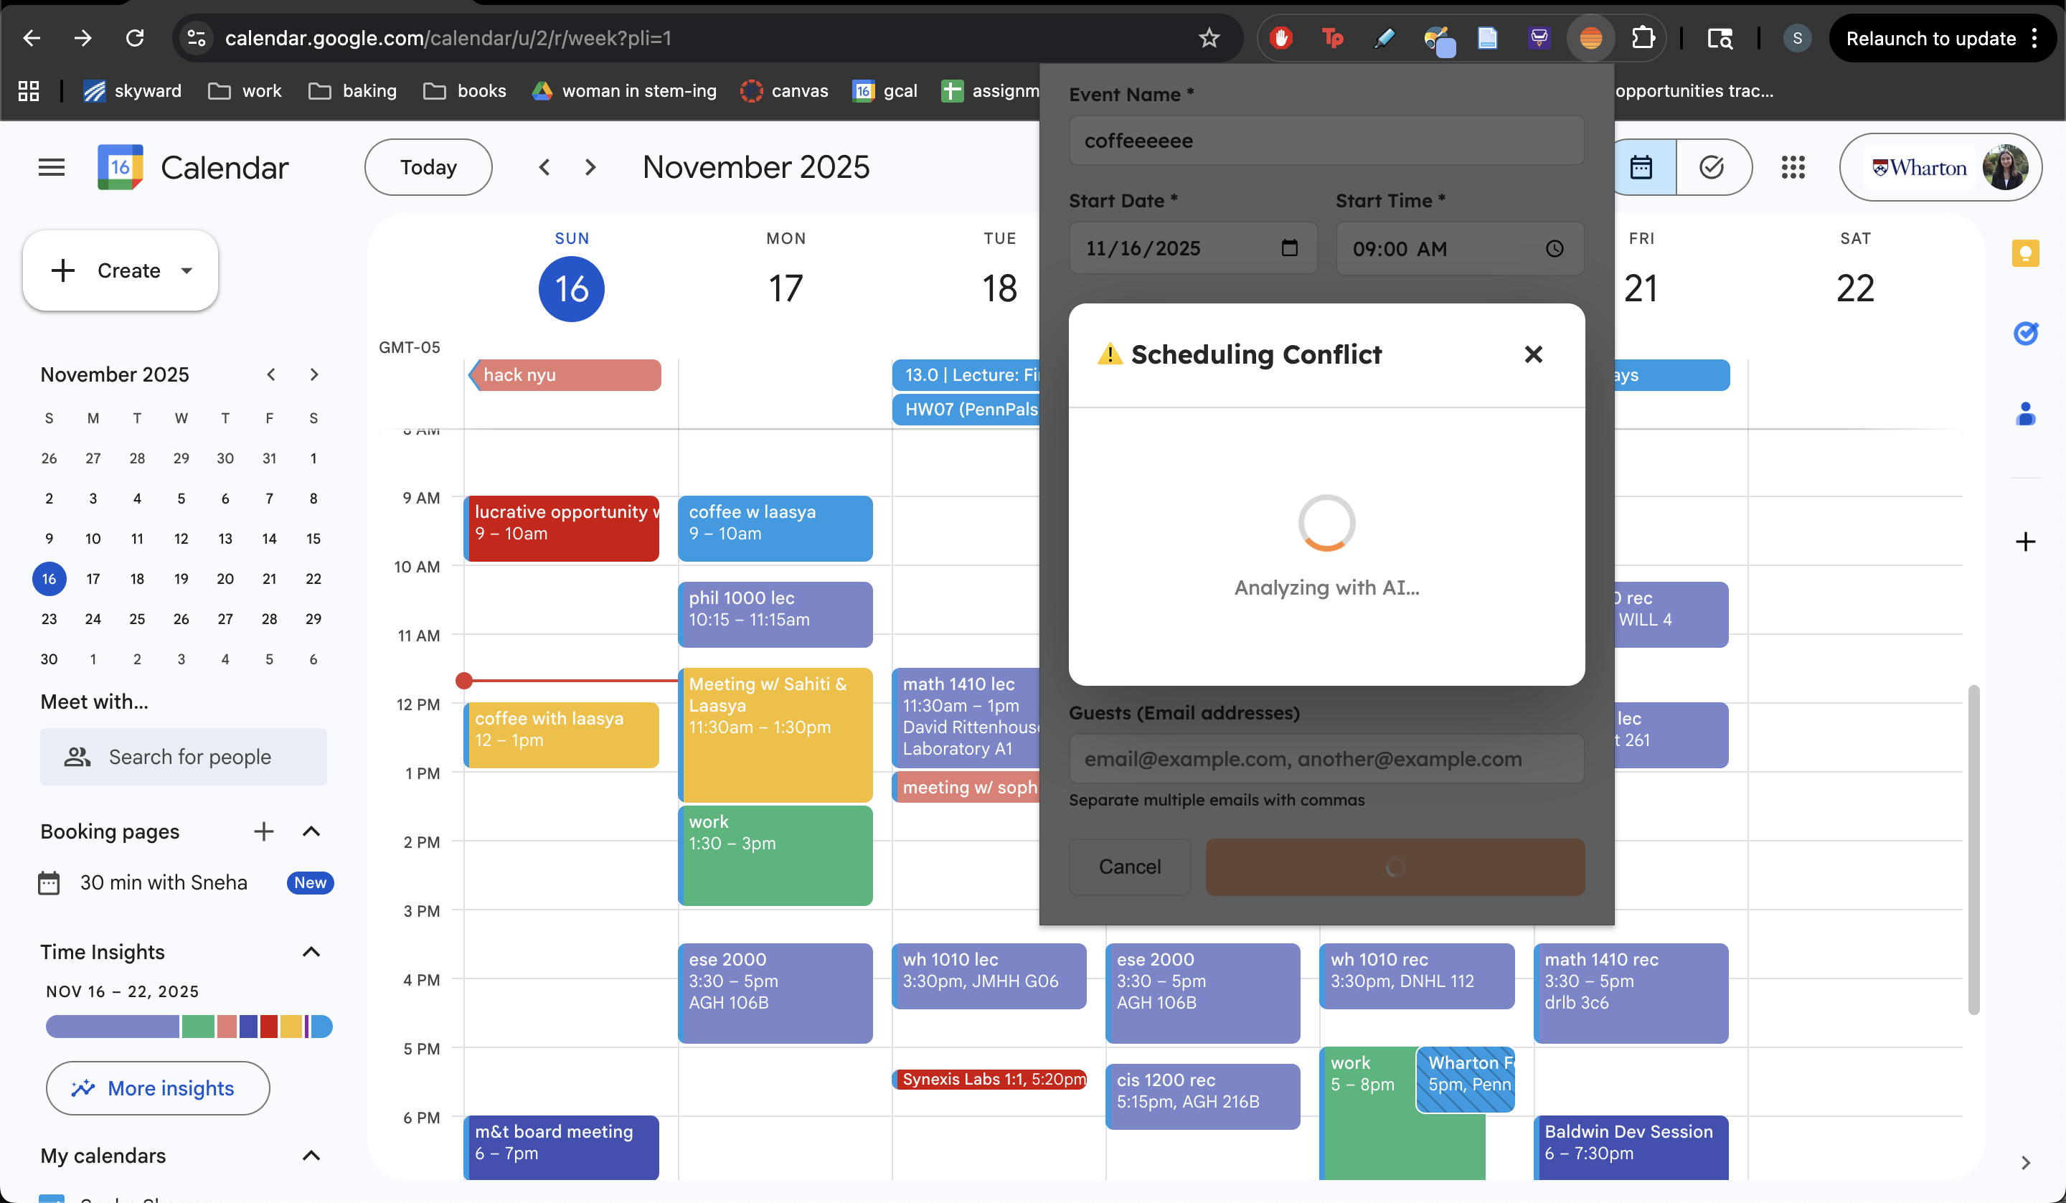Open the Google apps grid
Viewport: 2066px width, 1203px height.
pos(1792,167)
